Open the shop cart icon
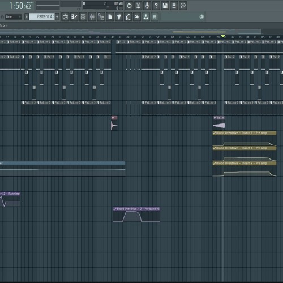 (155, 17)
